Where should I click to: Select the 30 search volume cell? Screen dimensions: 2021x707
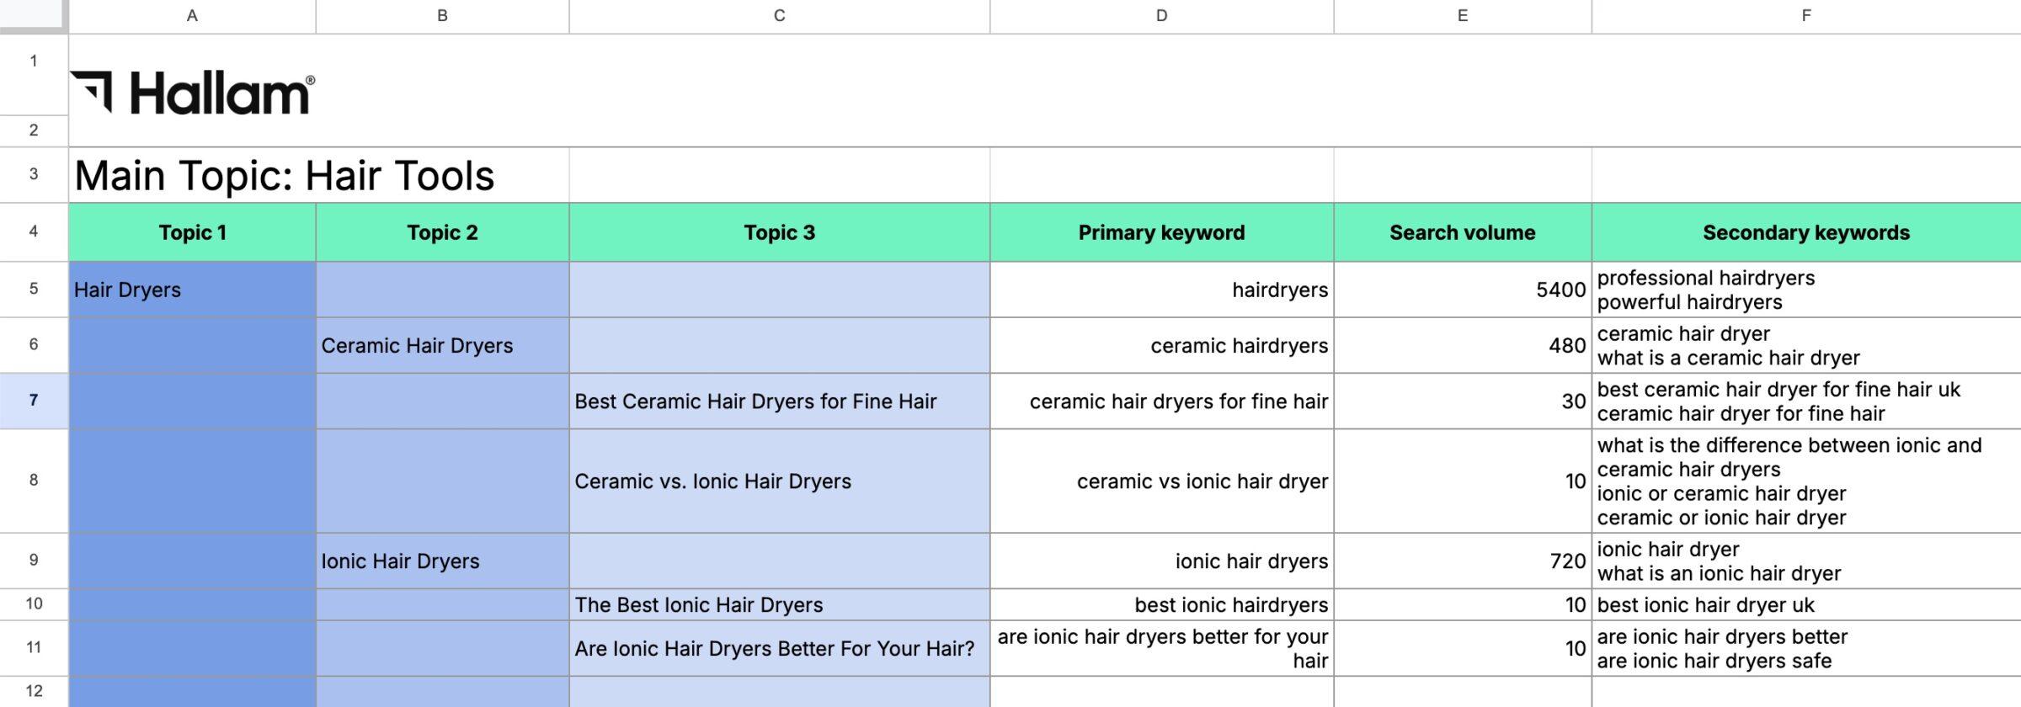click(1463, 401)
